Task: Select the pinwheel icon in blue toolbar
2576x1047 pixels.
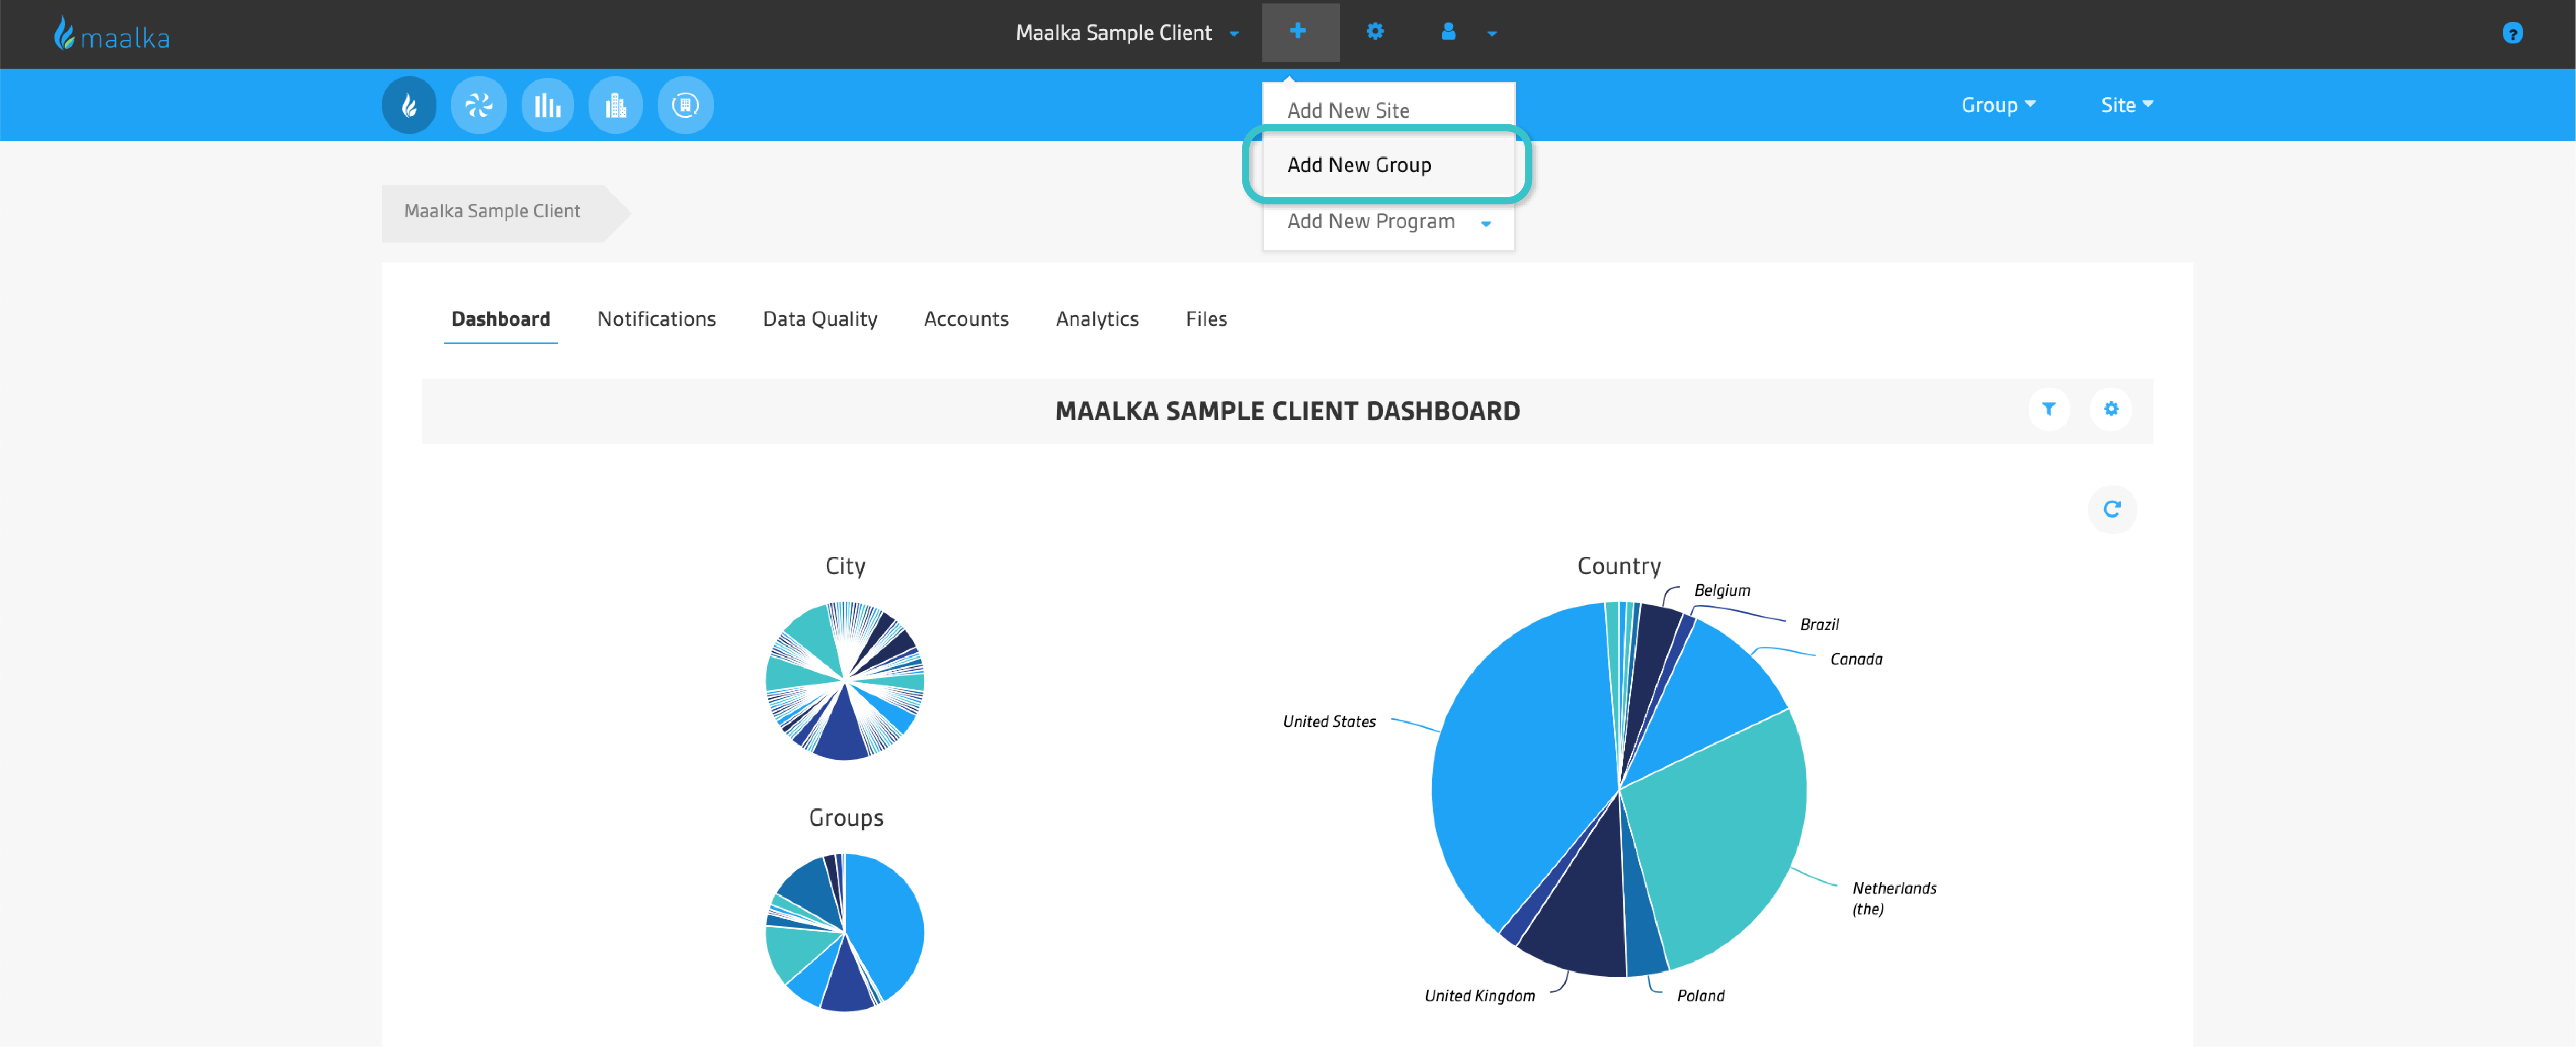Action: tap(478, 105)
